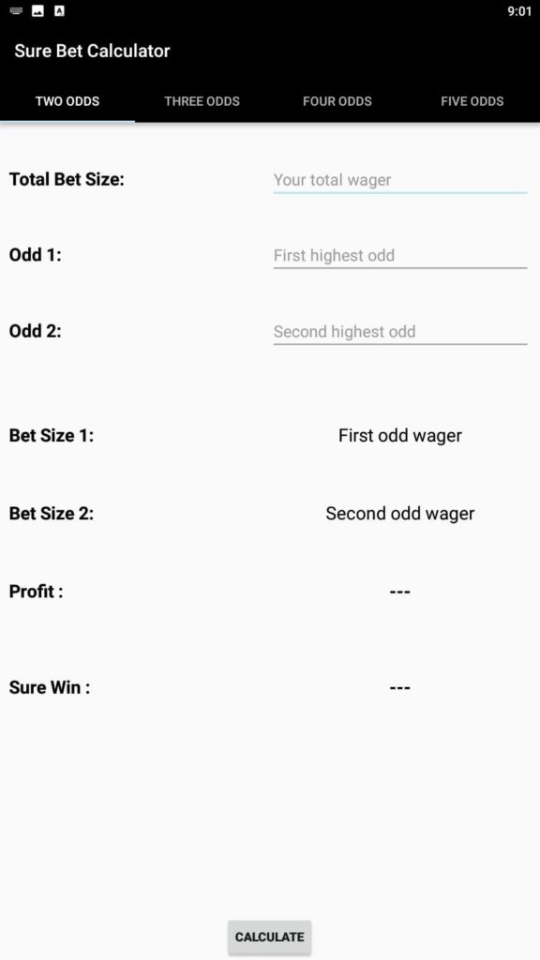Tap the 'Odd 1:' label

(36, 255)
